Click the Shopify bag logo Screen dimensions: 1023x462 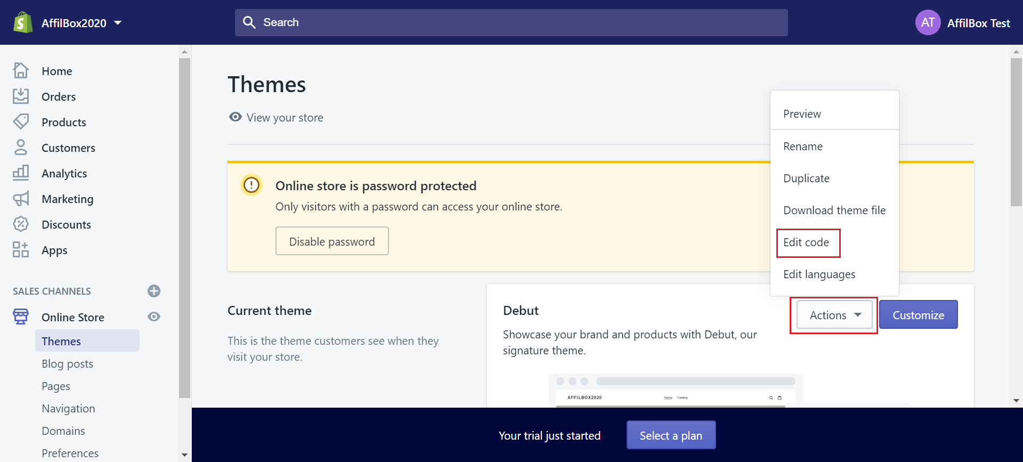(x=22, y=22)
